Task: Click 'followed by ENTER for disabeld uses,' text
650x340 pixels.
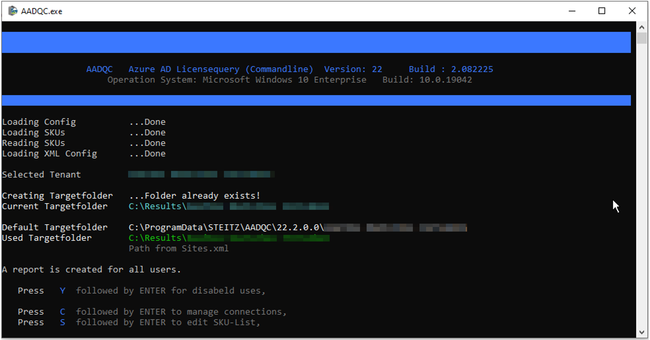Action: click(171, 291)
